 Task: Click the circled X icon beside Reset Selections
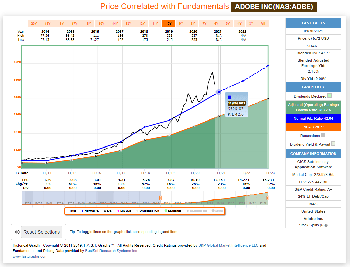click(17, 232)
